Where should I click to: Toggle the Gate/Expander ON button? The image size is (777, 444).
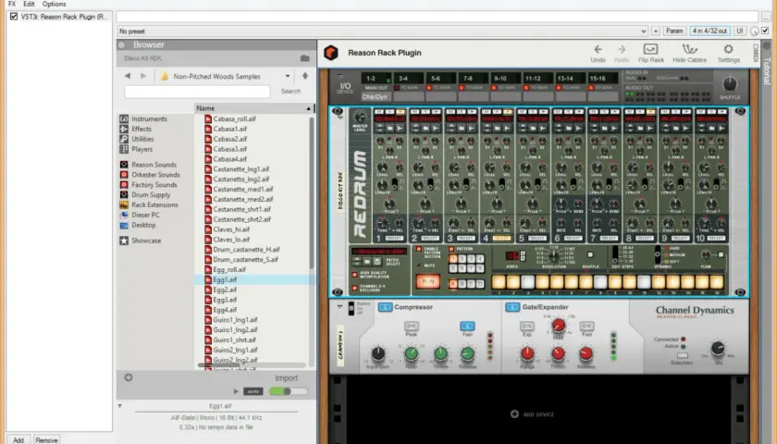pos(512,307)
